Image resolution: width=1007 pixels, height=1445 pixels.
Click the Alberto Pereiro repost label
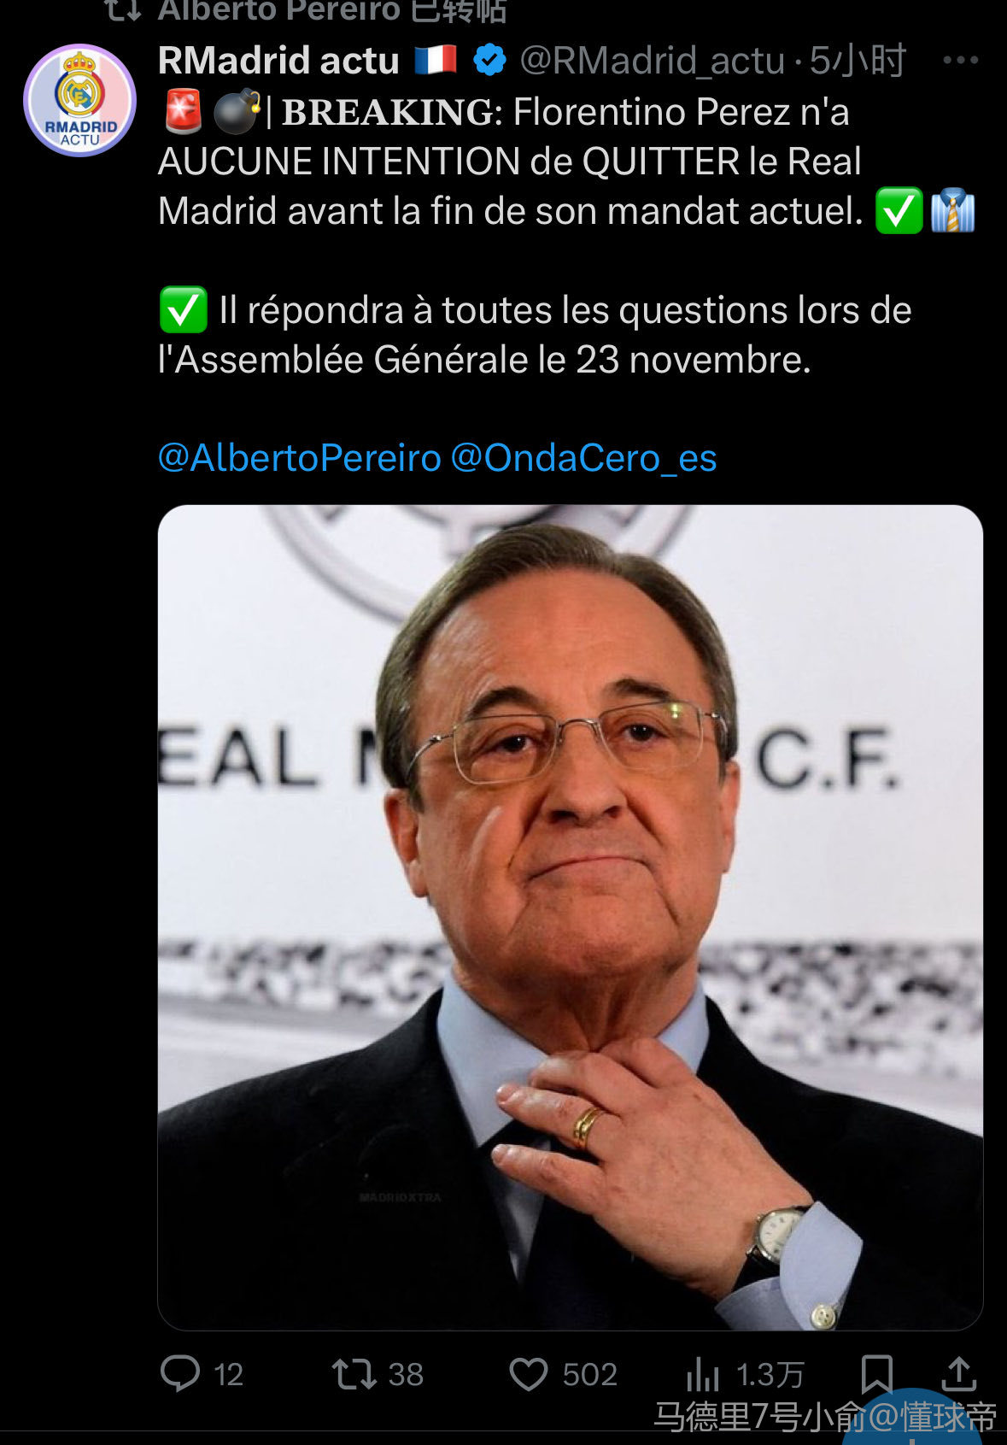tap(332, 11)
